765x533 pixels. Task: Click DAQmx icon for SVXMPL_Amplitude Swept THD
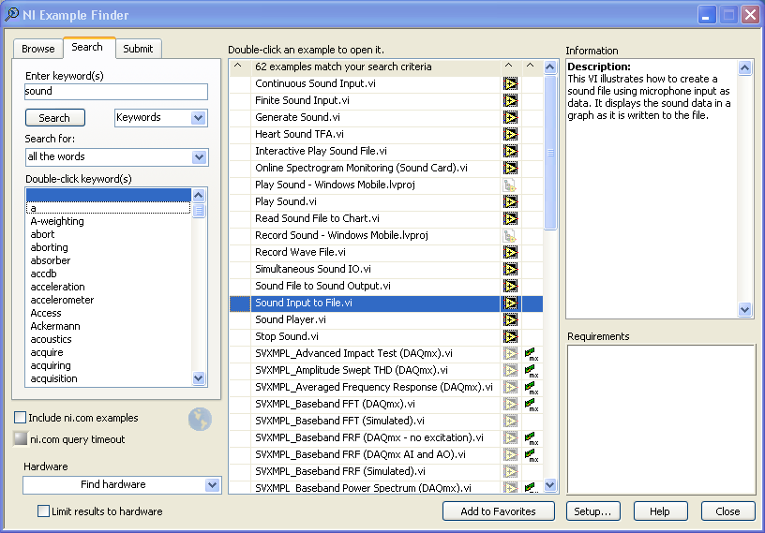pyautogui.click(x=532, y=371)
